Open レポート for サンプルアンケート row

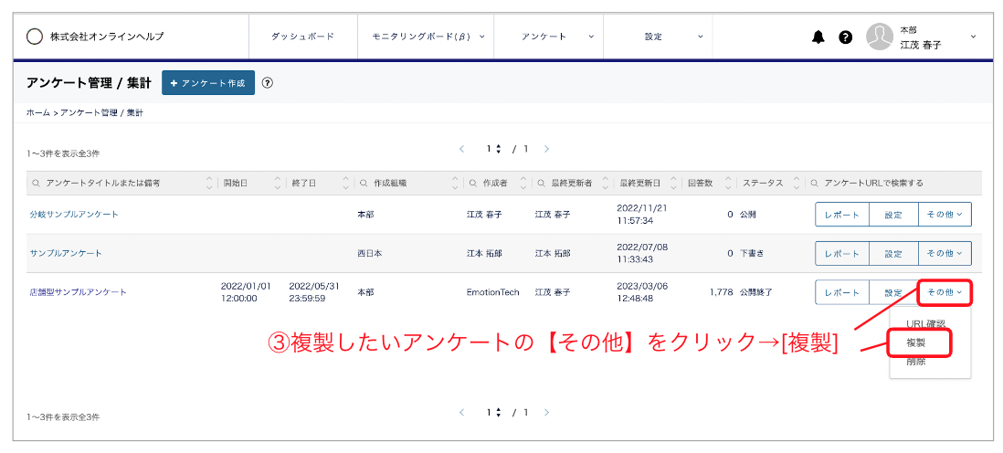pyautogui.click(x=842, y=253)
